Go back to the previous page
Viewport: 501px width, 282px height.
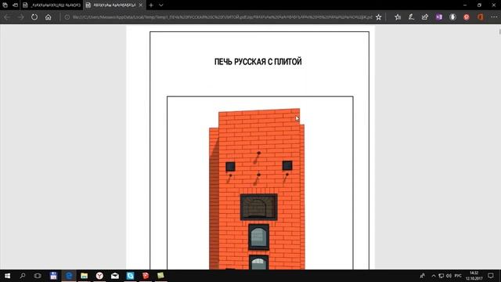[7, 17]
